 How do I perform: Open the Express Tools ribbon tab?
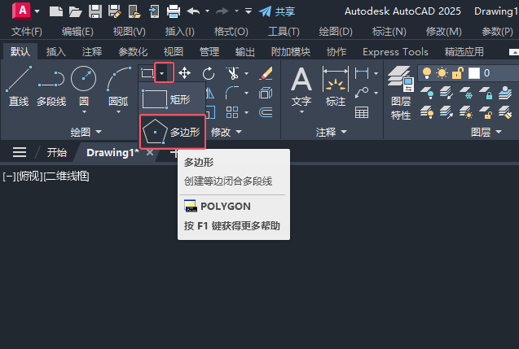point(395,52)
